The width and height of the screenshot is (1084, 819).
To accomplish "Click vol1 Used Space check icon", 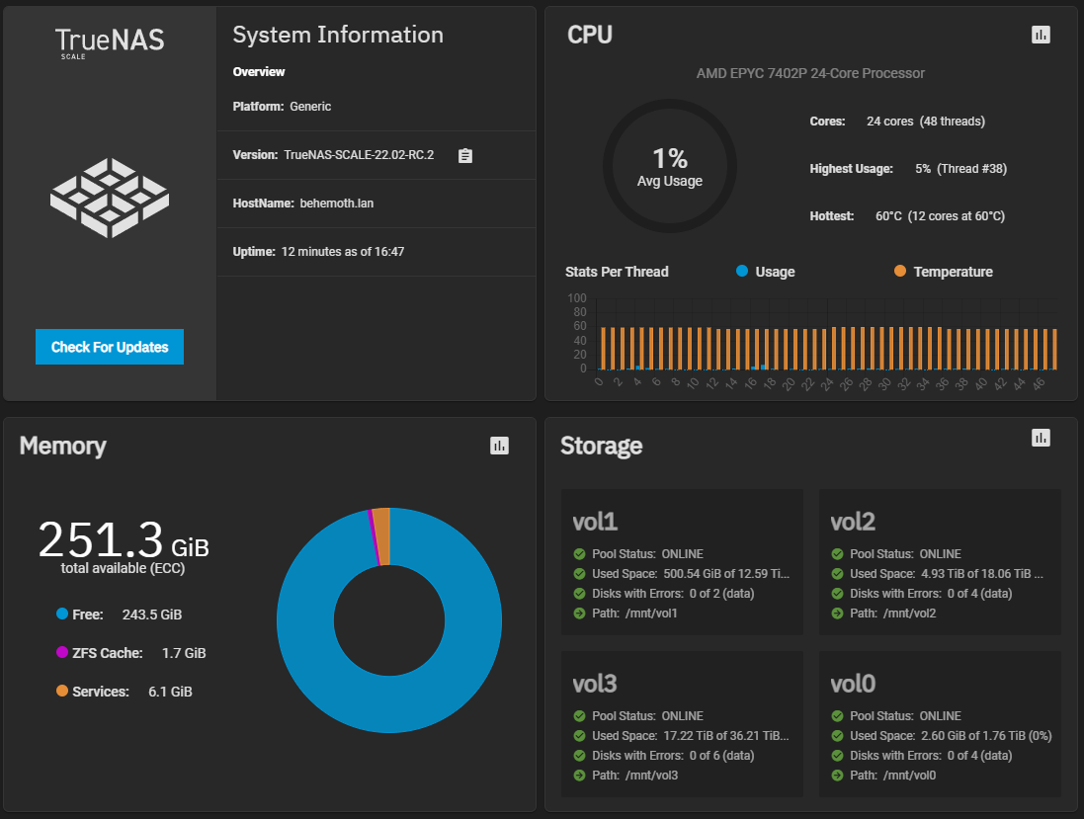I will [x=579, y=574].
